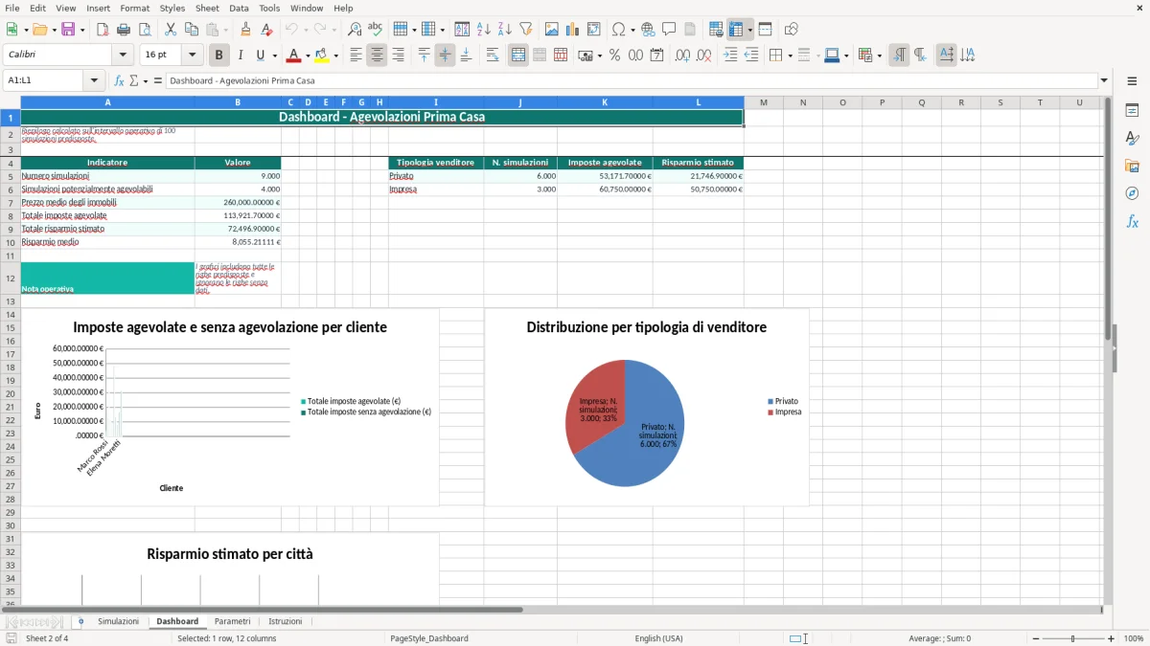
Task: Expand the formula bar
Action: point(1104,81)
